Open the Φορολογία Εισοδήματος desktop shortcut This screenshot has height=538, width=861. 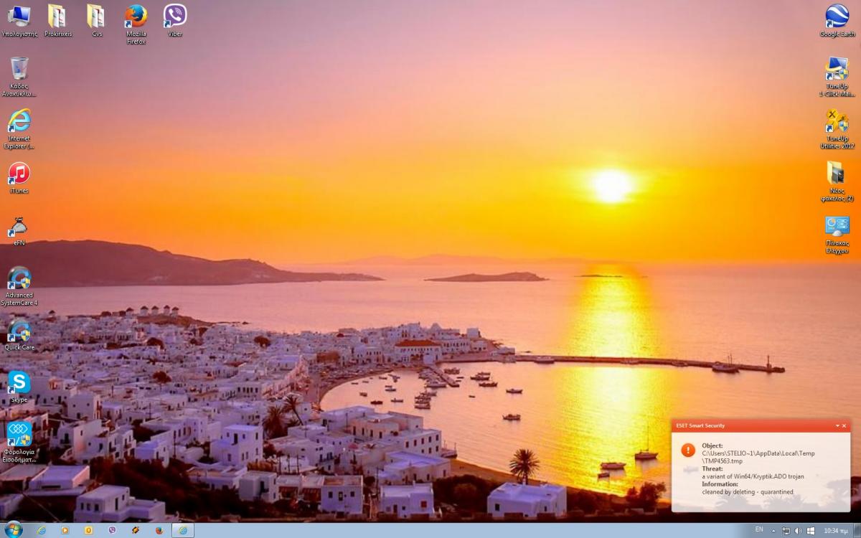[x=19, y=443]
